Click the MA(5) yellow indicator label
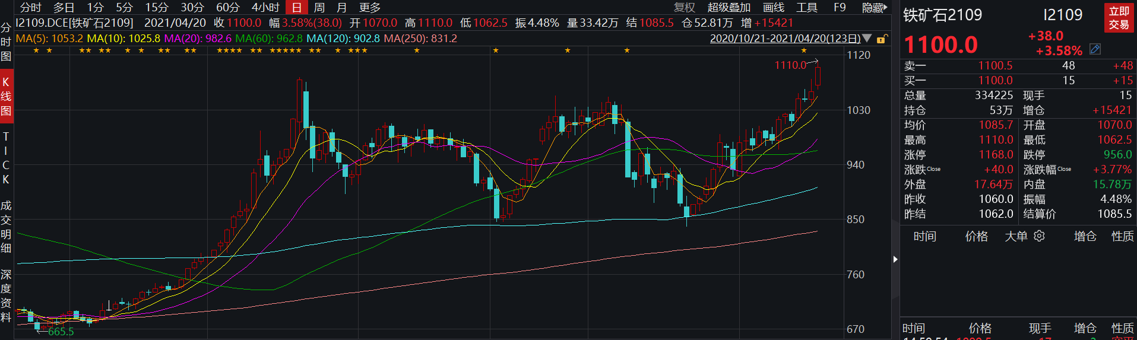The height and width of the screenshot is (340, 1137). tap(49, 39)
